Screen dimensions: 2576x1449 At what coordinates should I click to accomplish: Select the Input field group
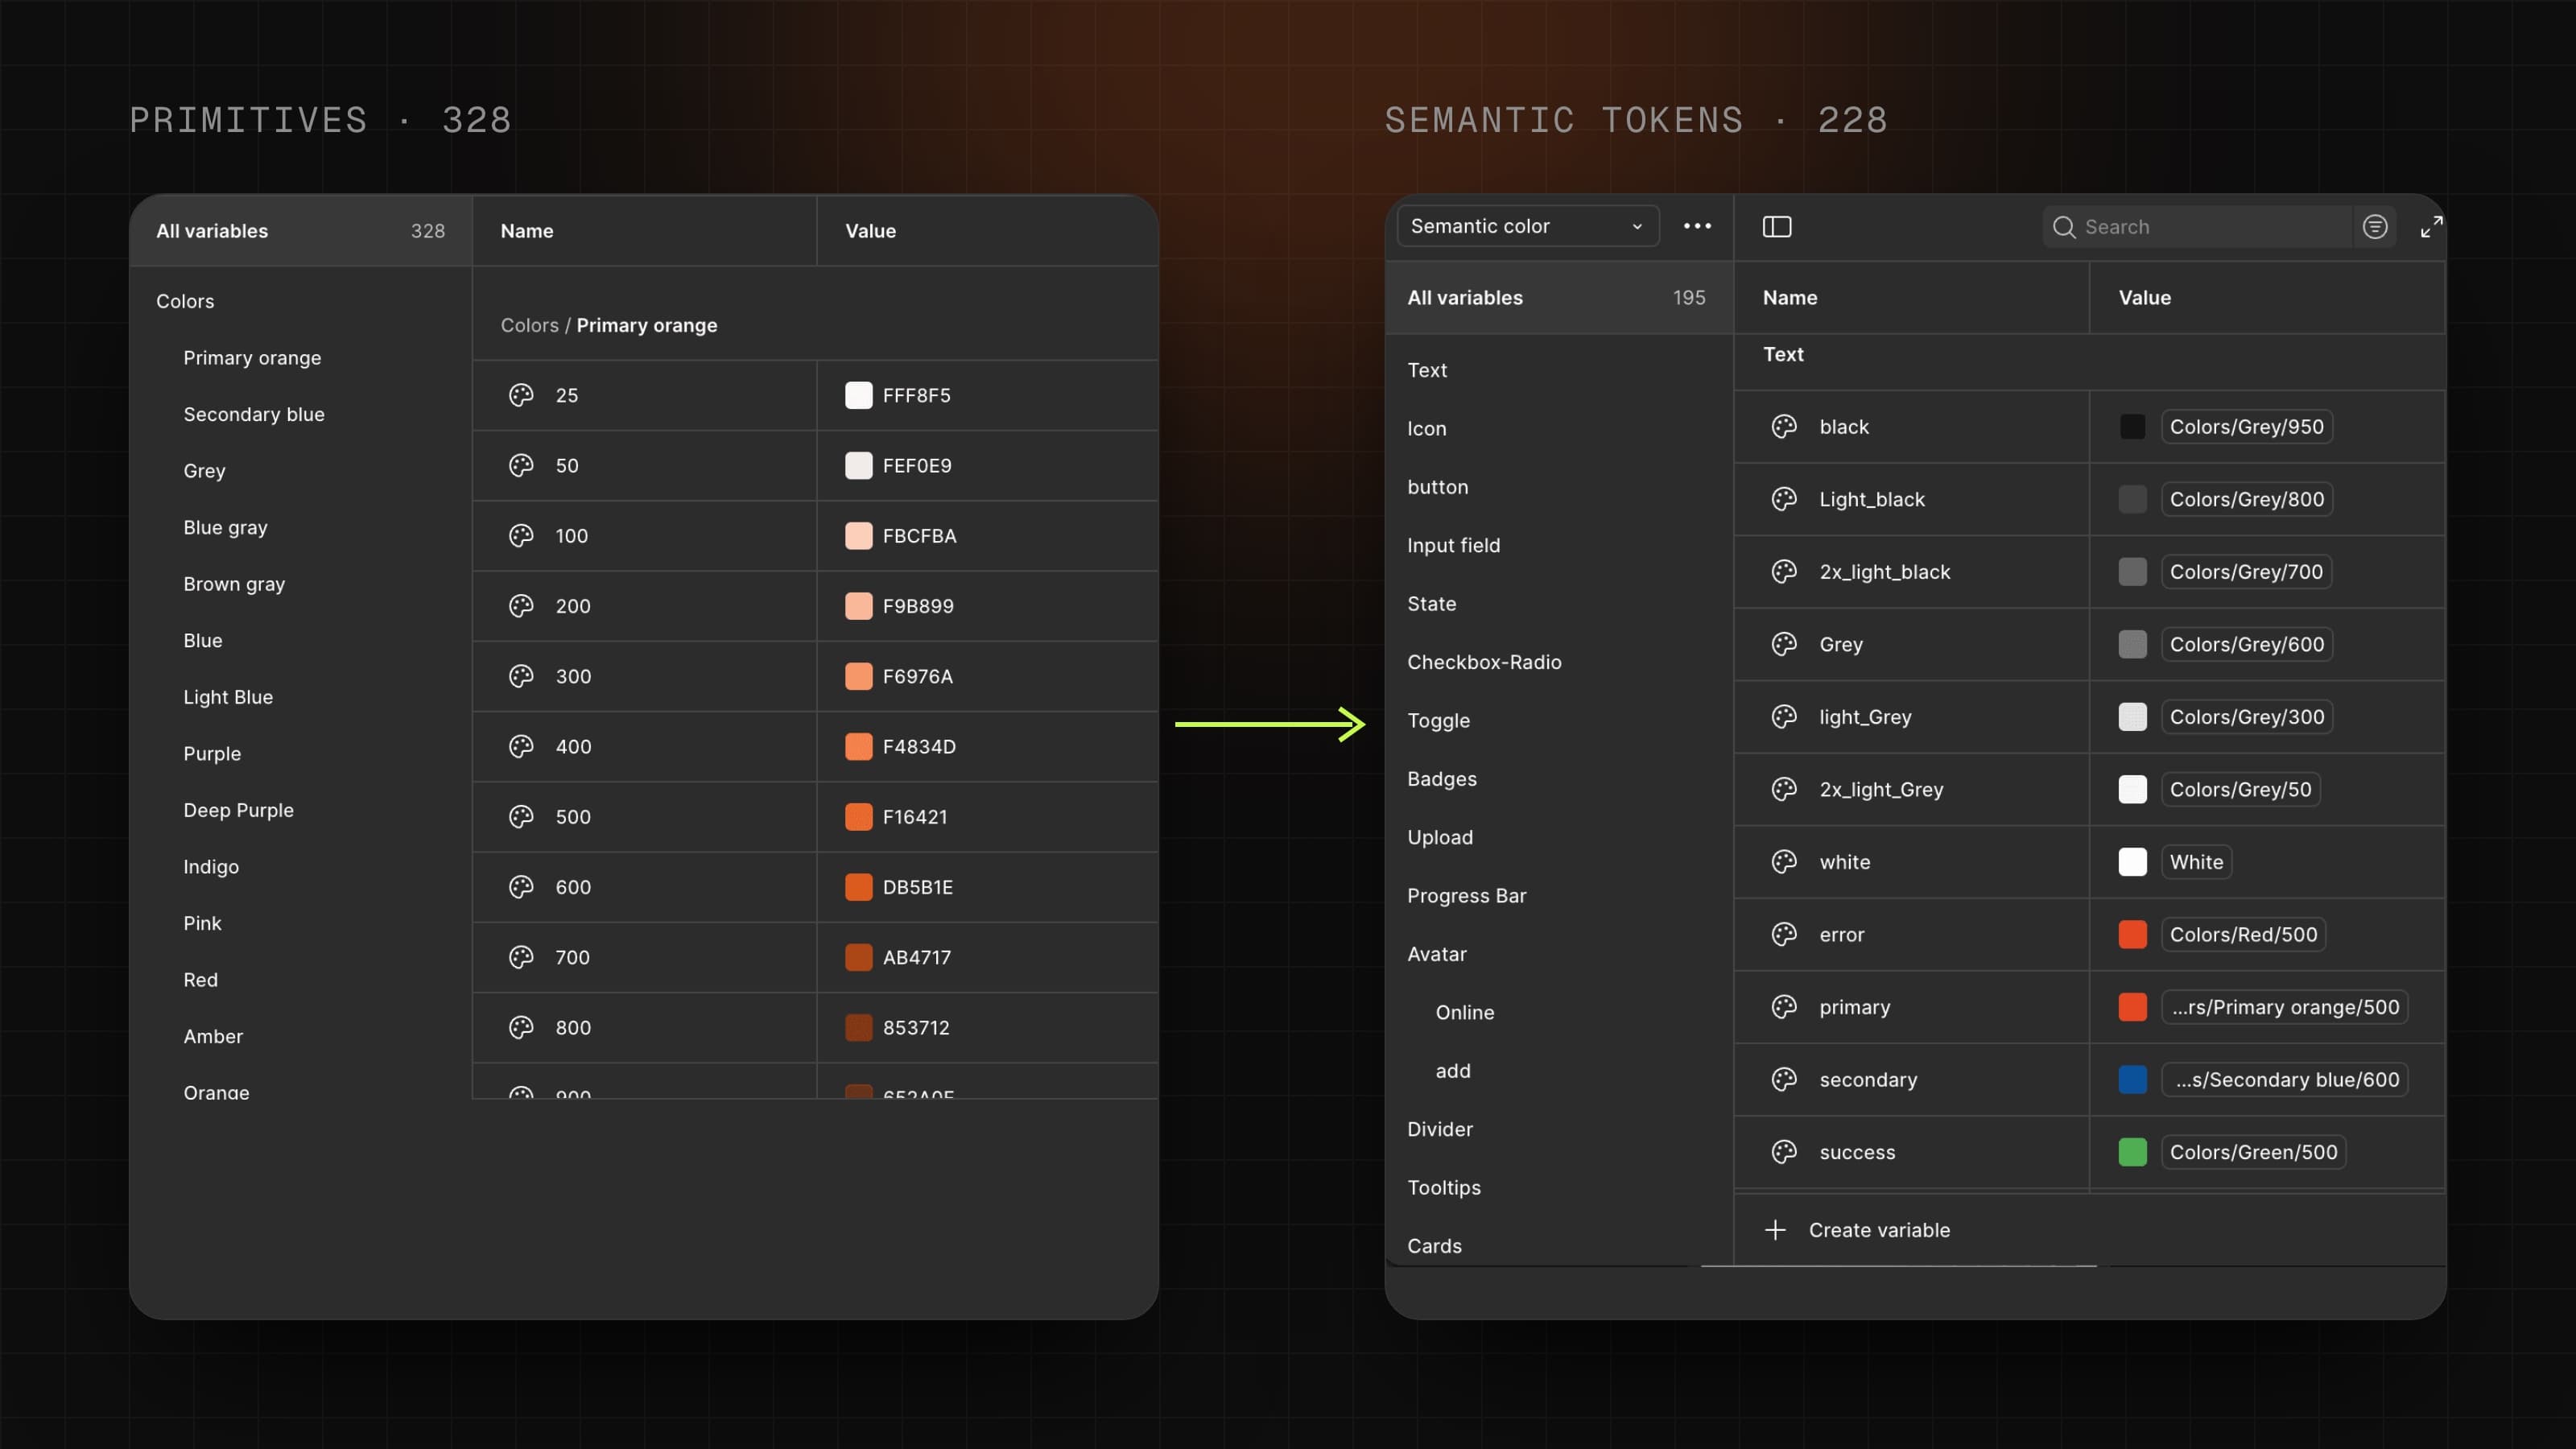[x=1453, y=545]
